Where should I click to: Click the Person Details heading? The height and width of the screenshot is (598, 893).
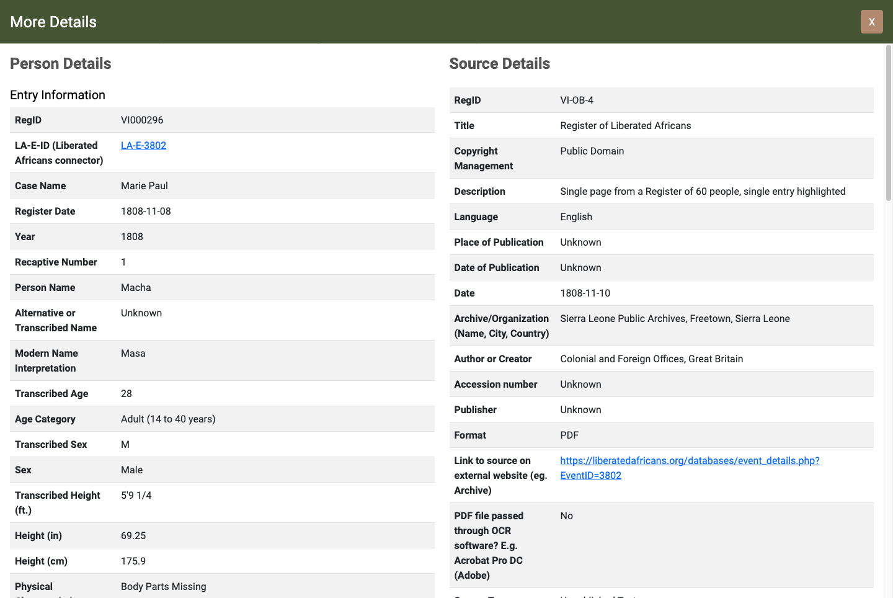[x=61, y=64]
